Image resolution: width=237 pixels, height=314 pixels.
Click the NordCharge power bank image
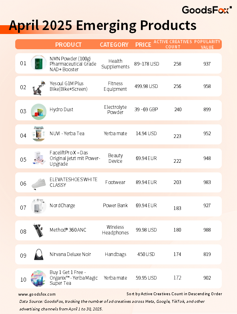[x=38, y=206]
